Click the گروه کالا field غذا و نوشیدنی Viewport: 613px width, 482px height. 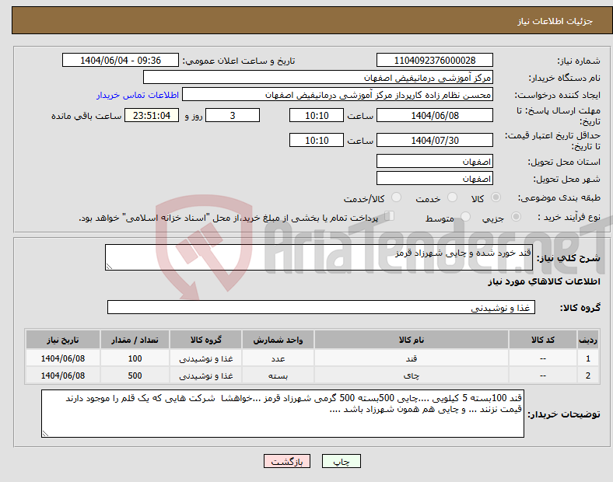click(x=321, y=307)
